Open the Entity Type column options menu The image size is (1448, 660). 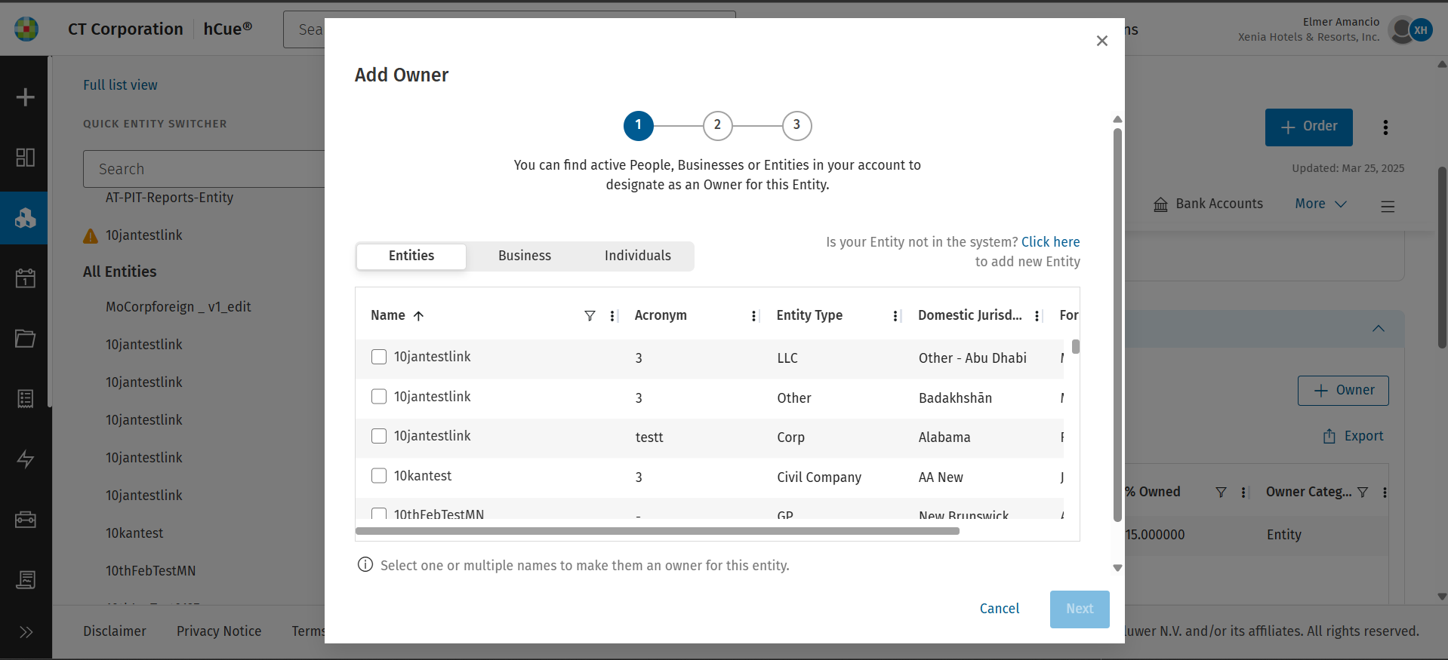pyautogui.click(x=895, y=316)
